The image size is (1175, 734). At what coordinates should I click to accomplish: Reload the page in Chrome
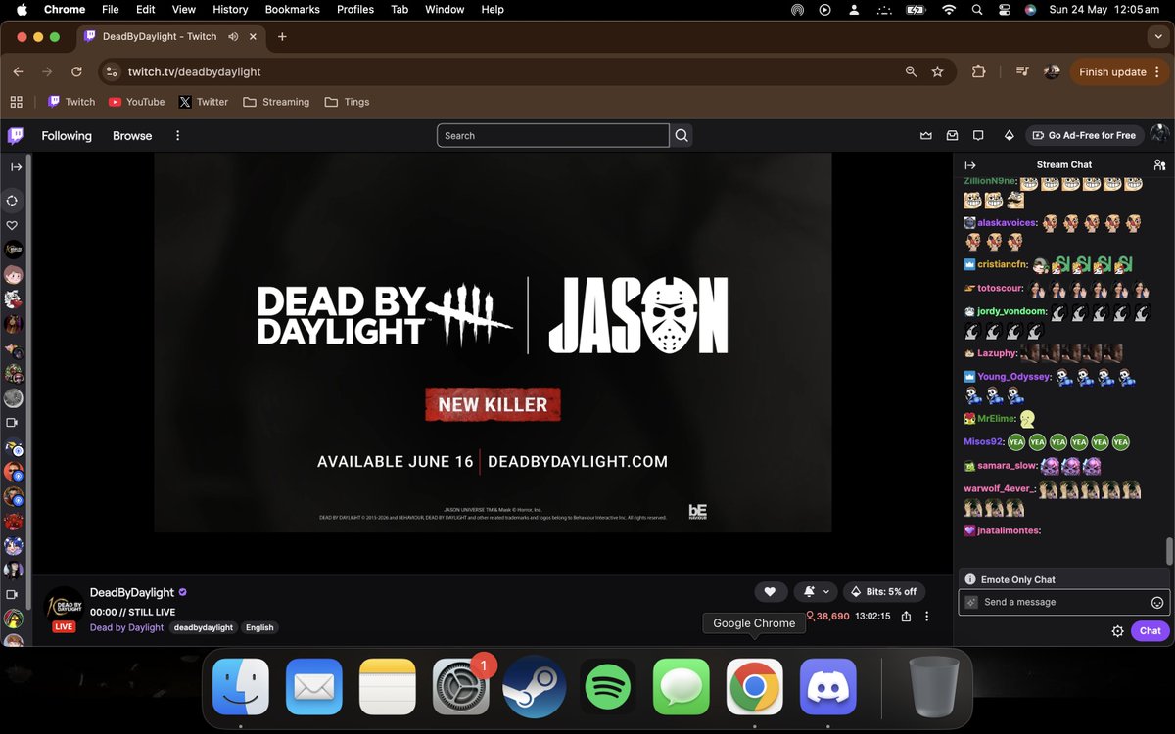pos(76,71)
